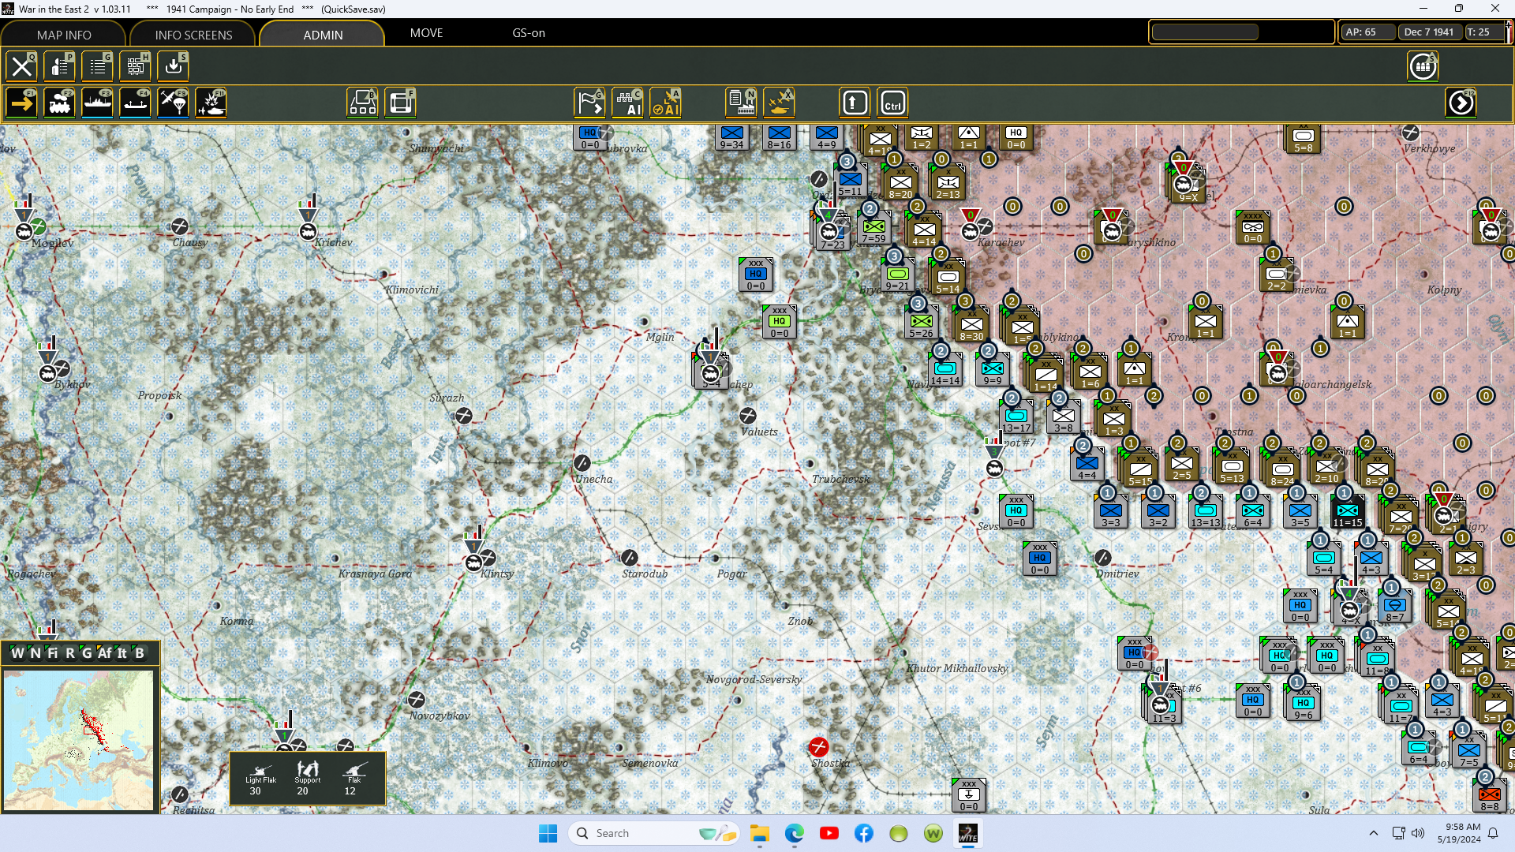Open File Explorer from the taskbar
This screenshot has height=852, width=1515.
pyautogui.click(x=759, y=833)
